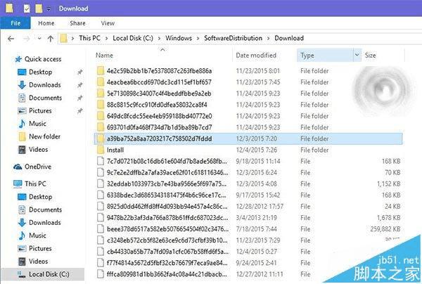The image size is (422, 284).
Task: Click the 12/4/2015 7:26 date of Install
Action: (256, 150)
